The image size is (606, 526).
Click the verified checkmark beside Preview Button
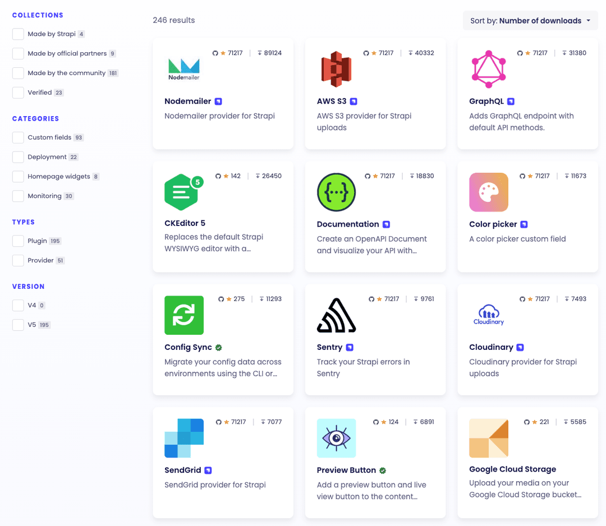click(x=383, y=470)
